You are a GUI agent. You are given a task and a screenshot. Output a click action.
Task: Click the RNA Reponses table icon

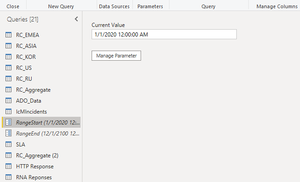coord(8,177)
